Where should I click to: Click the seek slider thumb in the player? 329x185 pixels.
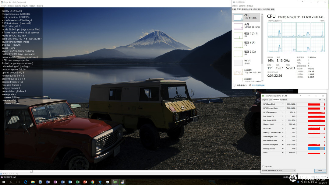pyautogui.click(x=31, y=171)
